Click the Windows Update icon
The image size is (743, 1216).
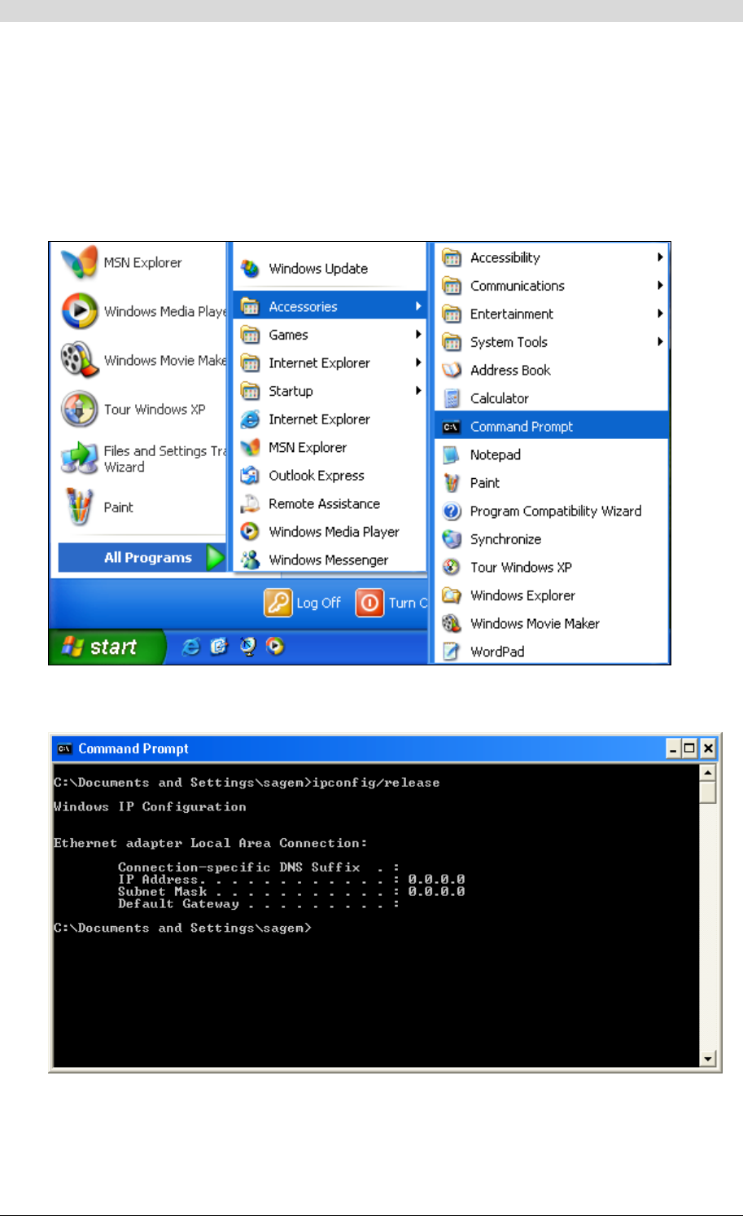click(251, 268)
